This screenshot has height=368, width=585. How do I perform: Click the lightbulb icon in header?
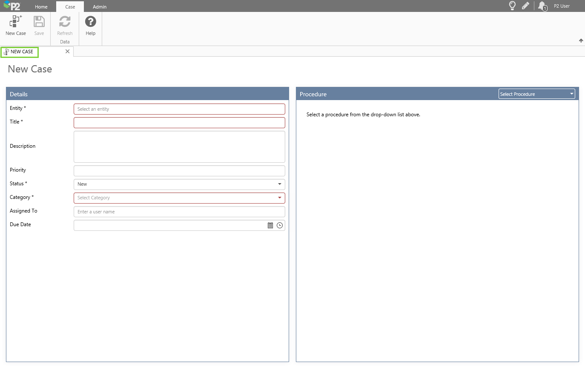(513, 6)
